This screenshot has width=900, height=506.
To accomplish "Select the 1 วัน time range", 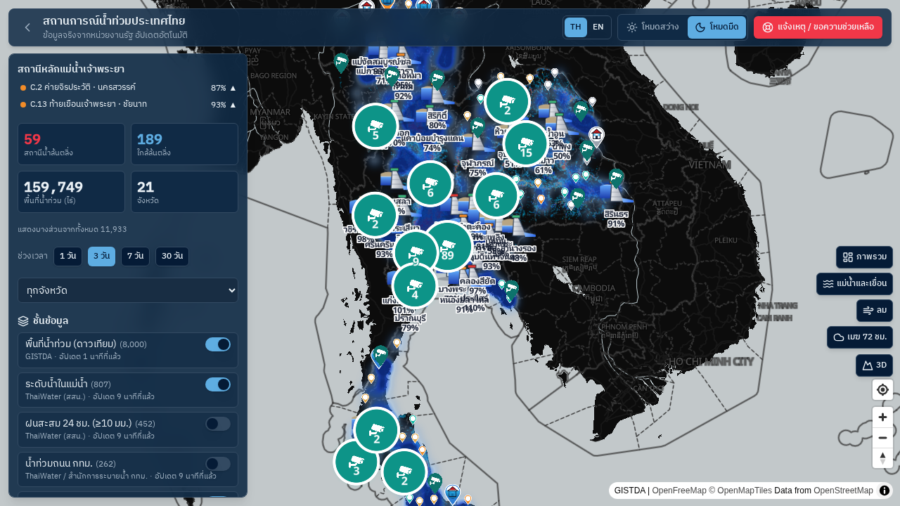I will tap(67, 257).
